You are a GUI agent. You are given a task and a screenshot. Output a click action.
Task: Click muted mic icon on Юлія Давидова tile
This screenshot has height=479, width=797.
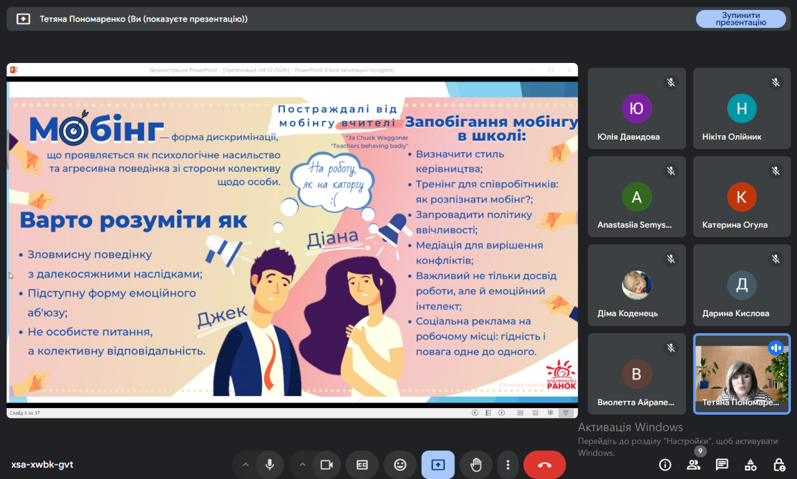(671, 82)
